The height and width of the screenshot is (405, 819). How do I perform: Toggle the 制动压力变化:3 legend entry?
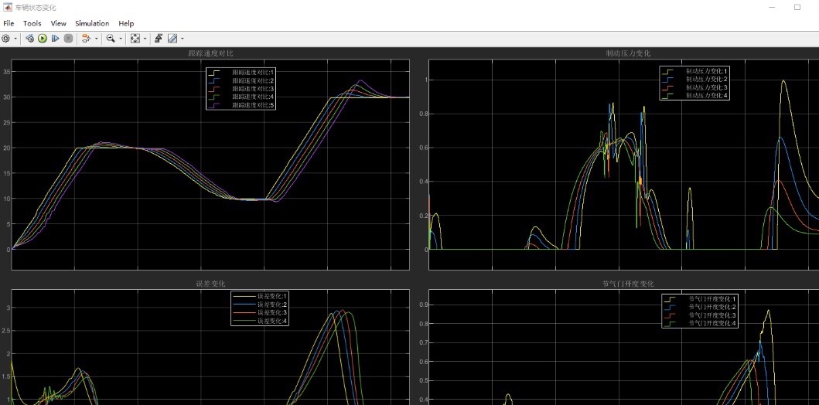point(694,87)
